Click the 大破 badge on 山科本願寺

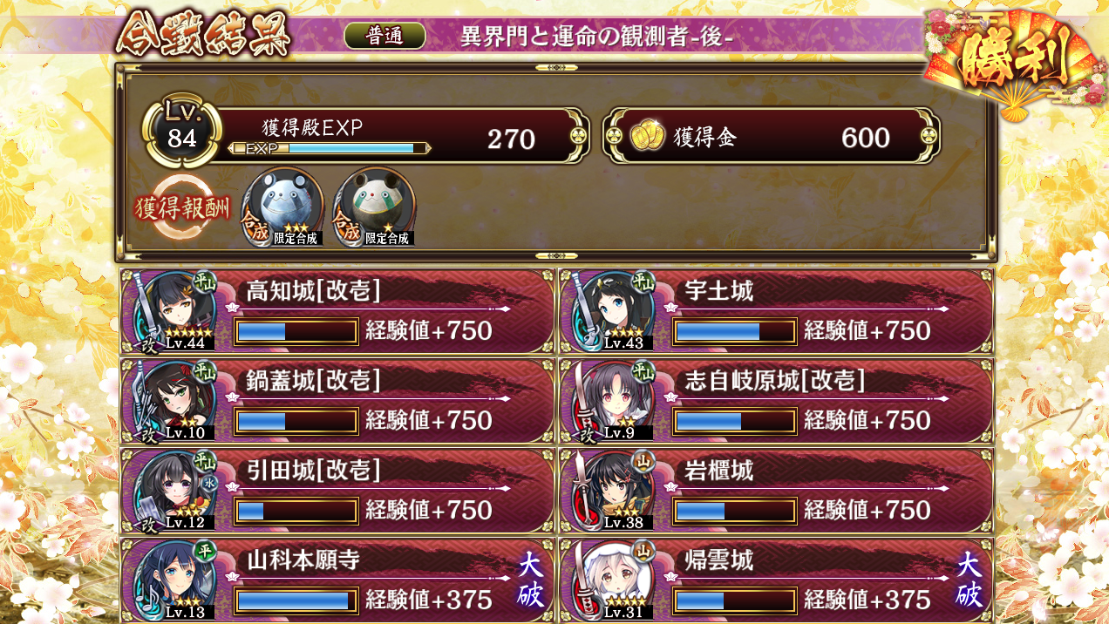tap(531, 580)
